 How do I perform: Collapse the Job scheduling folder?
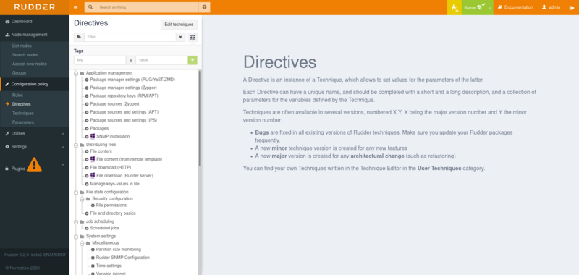[76, 222]
